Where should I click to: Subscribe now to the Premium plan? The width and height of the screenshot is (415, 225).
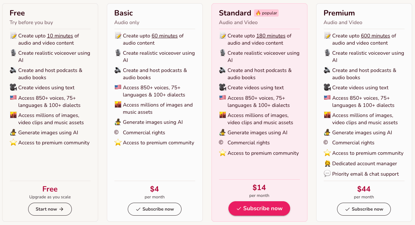[364, 209]
